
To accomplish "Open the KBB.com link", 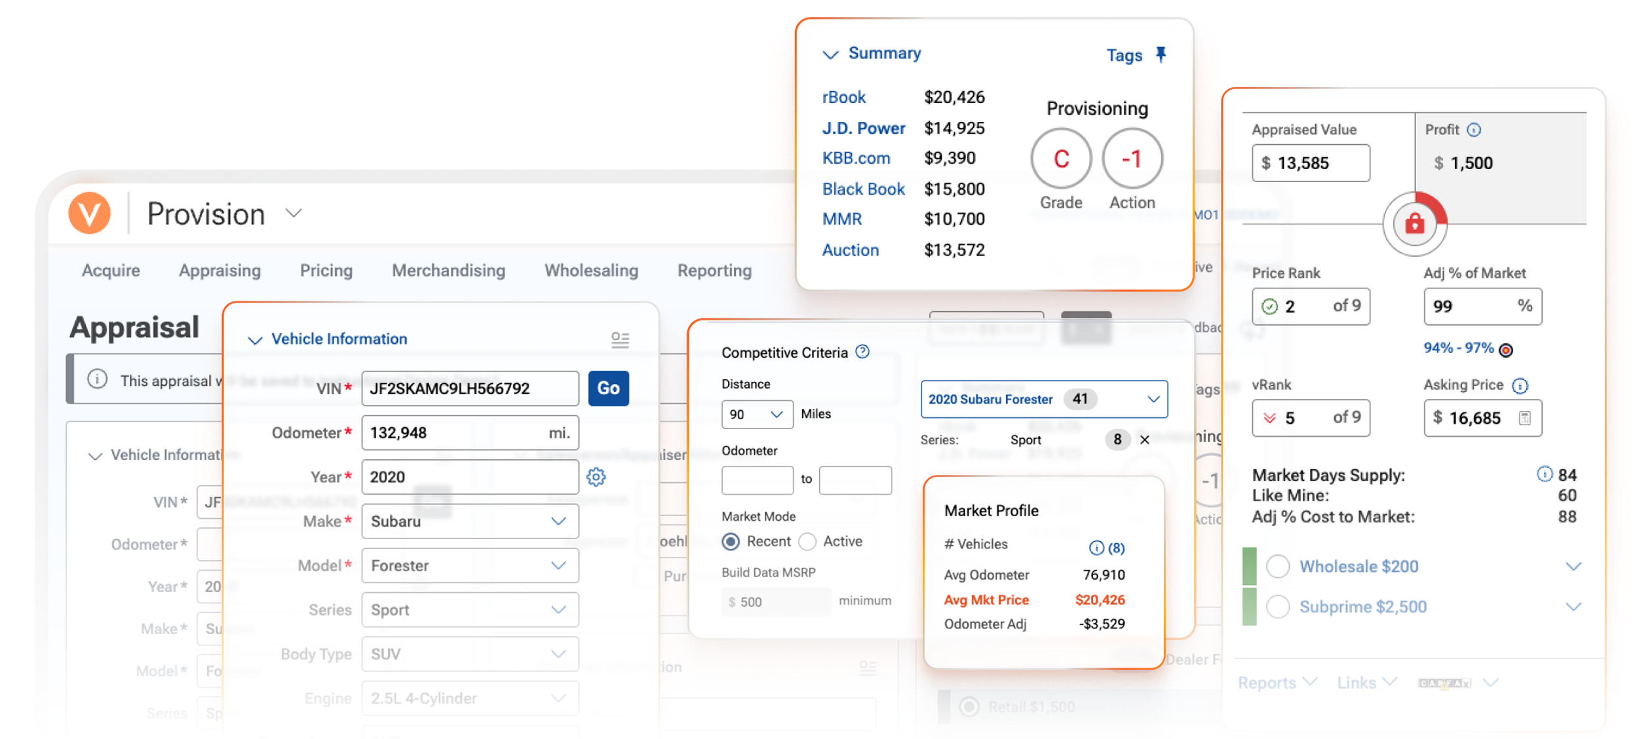I will [x=856, y=158].
